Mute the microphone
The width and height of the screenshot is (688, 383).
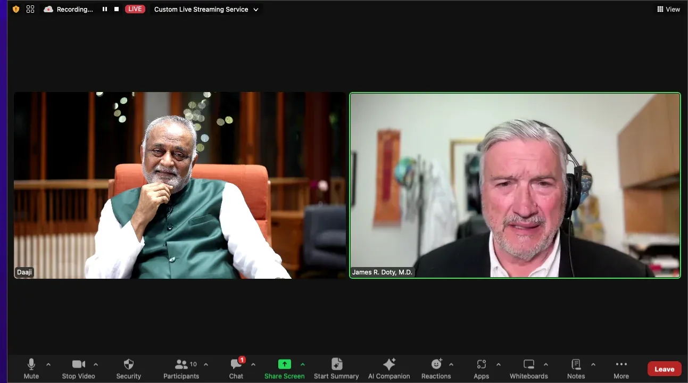point(31,369)
